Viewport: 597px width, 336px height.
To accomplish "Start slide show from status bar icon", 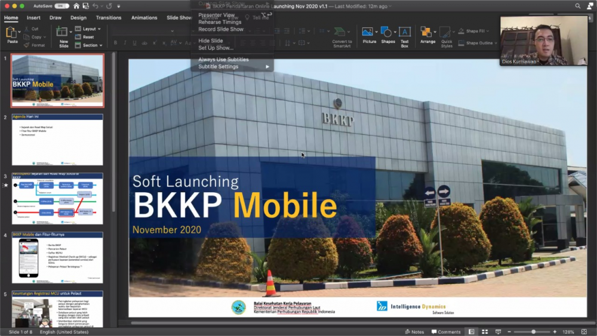I will (x=498, y=332).
